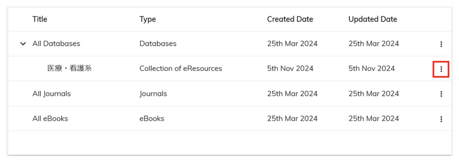Collapse the All Databases row chevron
Screen dimensions: 459x162
click(23, 44)
